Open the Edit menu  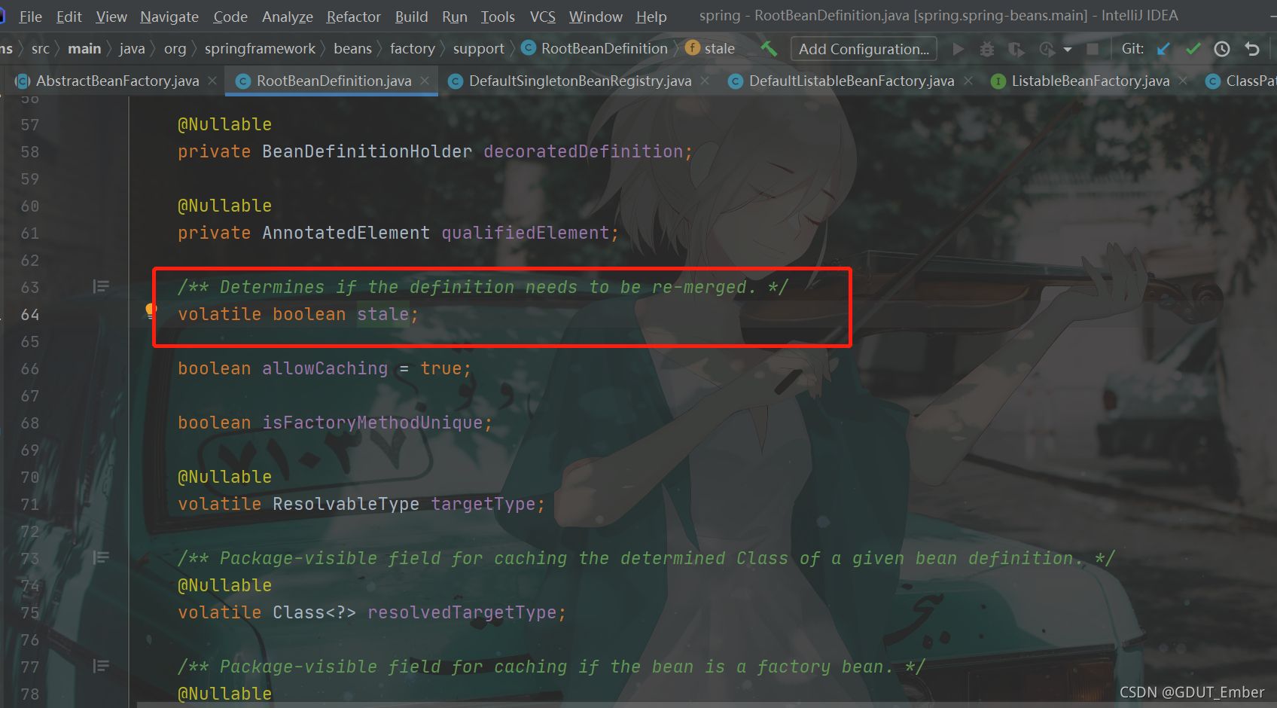pos(69,17)
